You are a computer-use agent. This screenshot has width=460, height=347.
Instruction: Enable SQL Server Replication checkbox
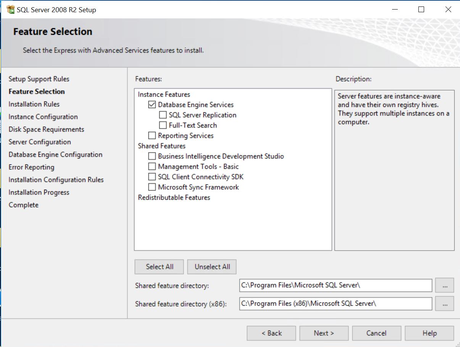(163, 115)
